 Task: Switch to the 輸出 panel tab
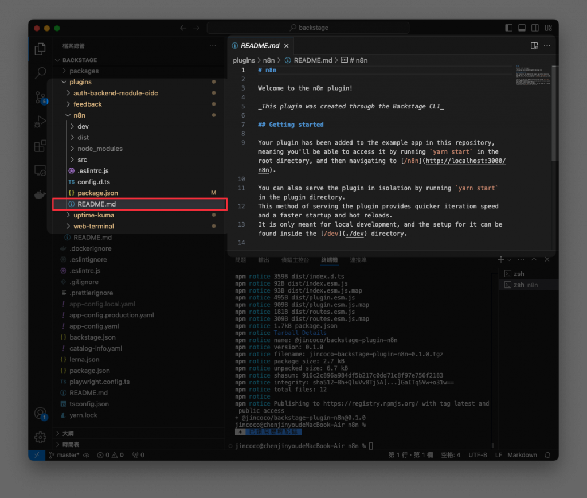264,260
